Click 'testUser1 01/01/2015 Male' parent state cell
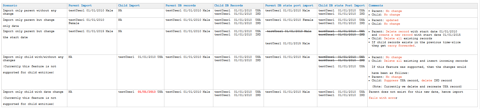 pyautogui.click(x=287, y=43)
